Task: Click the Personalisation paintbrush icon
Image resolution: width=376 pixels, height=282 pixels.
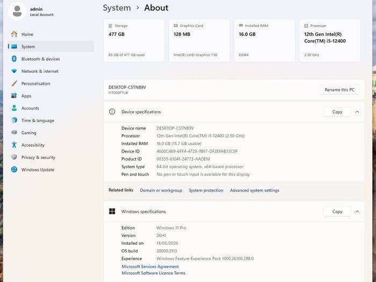Action: coord(14,83)
